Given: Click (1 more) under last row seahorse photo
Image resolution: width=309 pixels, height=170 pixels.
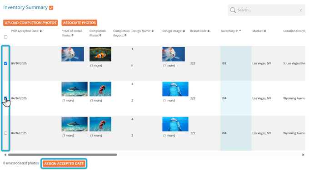Looking at the screenshot, I should 96,136.
